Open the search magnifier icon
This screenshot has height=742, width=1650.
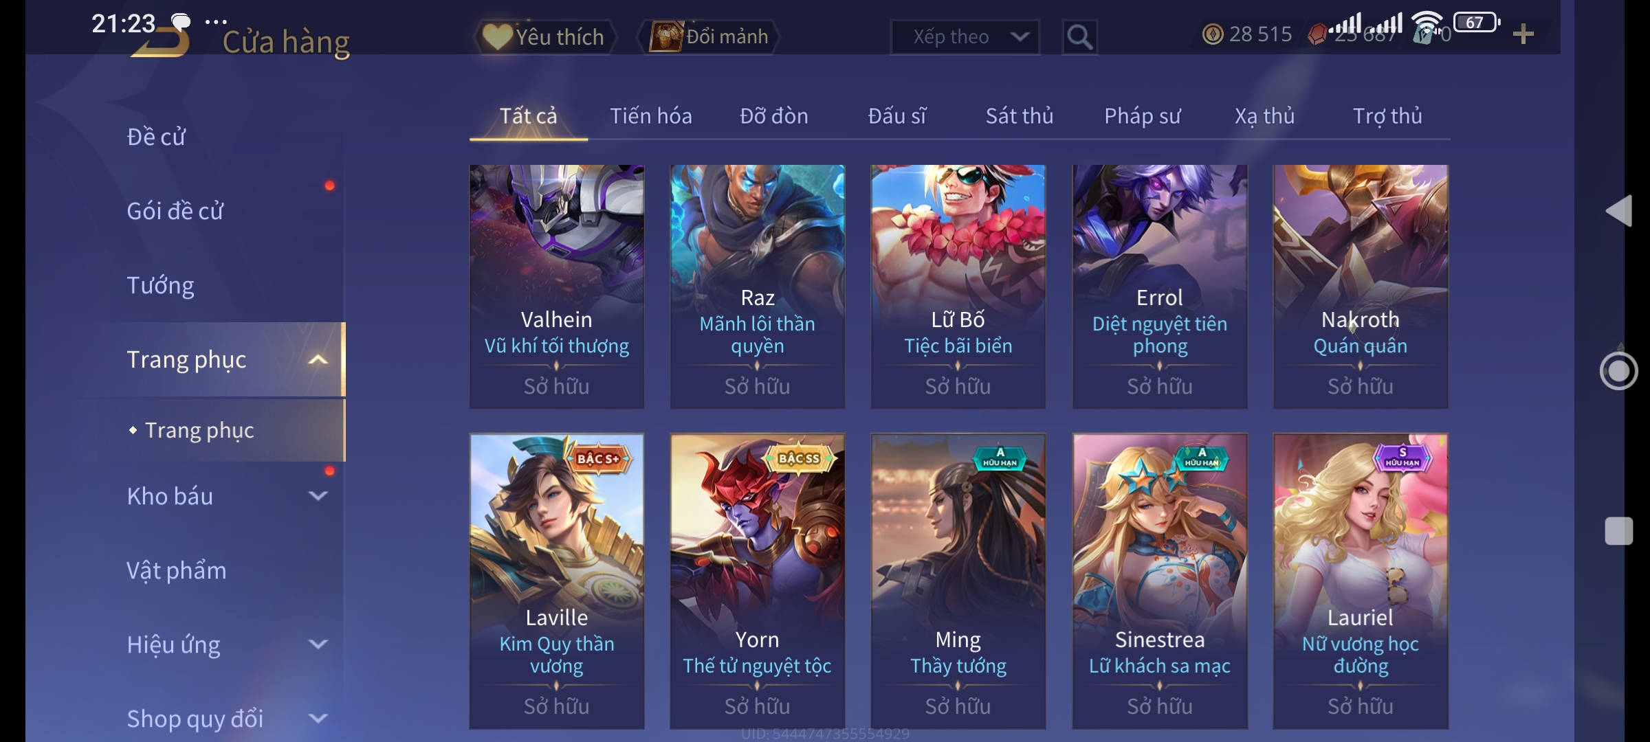point(1079,37)
